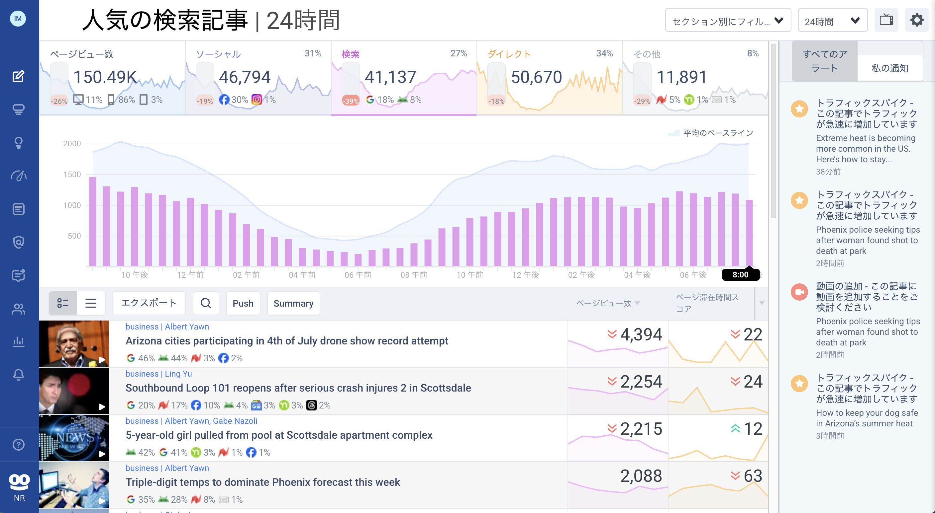Toggle 平均のベースライン legend swatch
This screenshot has height=513, width=935.
pyautogui.click(x=674, y=133)
